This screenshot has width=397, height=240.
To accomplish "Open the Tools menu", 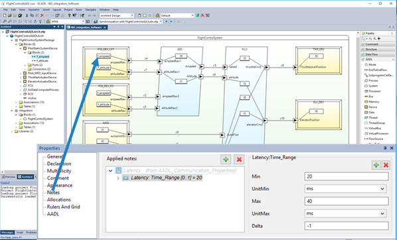I will pyautogui.click(x=79, y=9).
